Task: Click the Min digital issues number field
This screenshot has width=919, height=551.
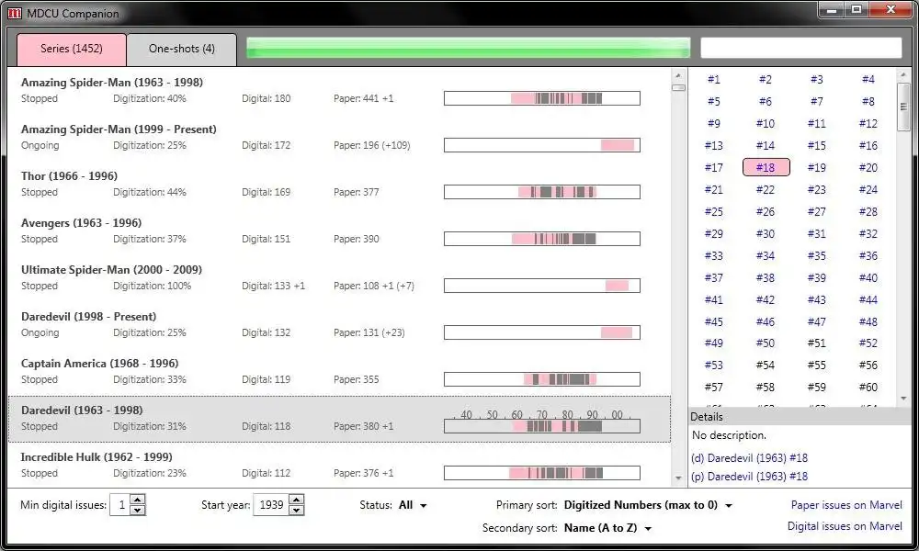Action: (x=120, y=505)
